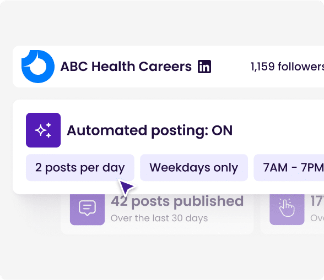
Task: Click the 42 posts published heading
Action: coord(177,201)
